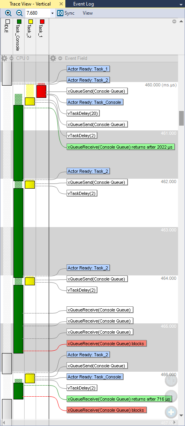This screenshot has width=185, height=426.
Task: Click the Task_1 red color swatch
Action: (42, 21)
